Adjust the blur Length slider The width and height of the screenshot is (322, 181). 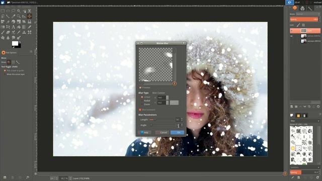click(162, 120)
